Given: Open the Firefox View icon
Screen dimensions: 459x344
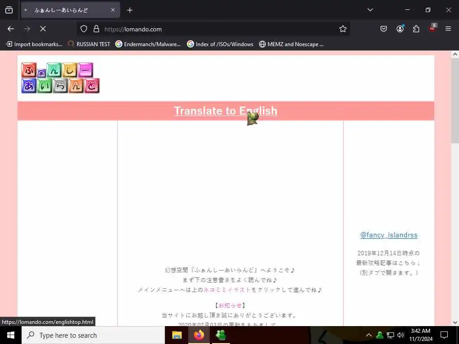Looking at the screenshot, I should [9, 10].
